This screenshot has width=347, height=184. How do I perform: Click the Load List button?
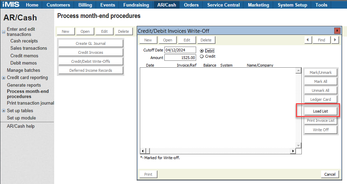(320, 111)
